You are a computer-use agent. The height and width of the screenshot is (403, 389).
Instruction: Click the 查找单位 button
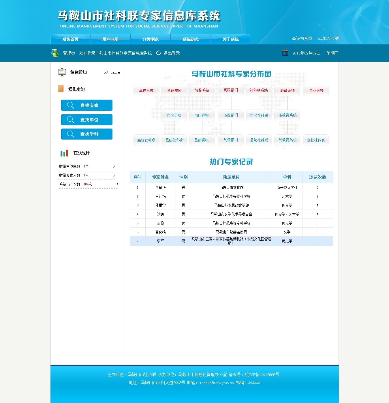click(x=87, y=120)
